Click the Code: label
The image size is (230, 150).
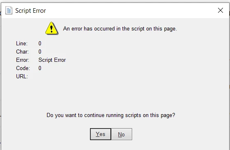click(23, 68)
